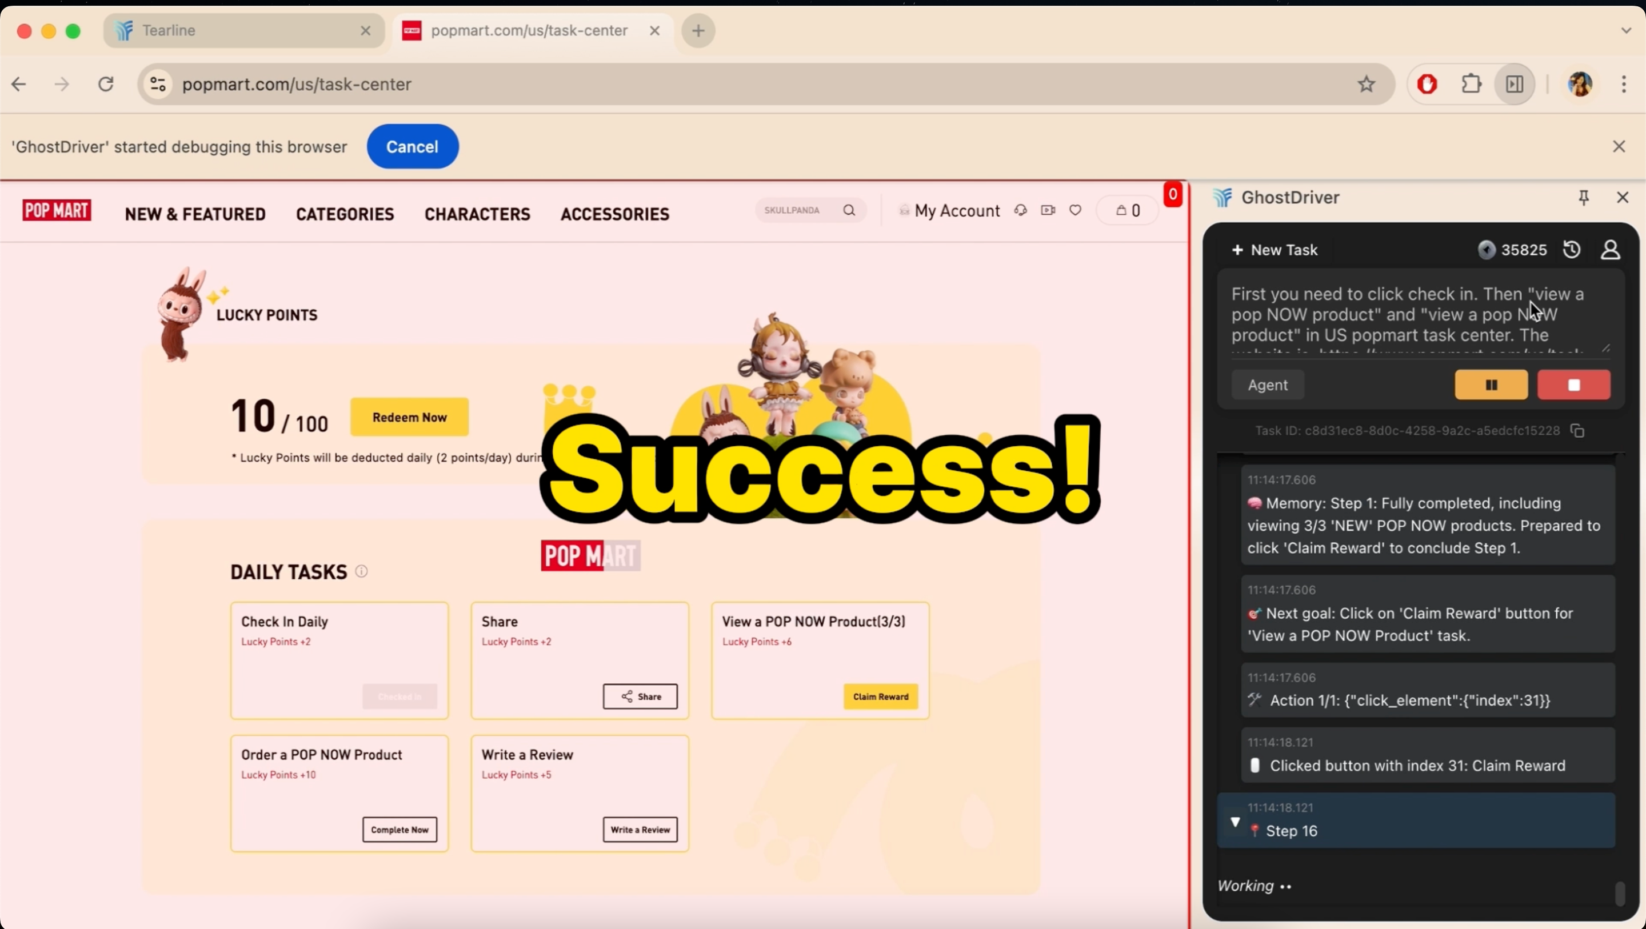Select the popmart.com/us/task-center tab
The height and width of the screenshot is (929, 1646).
click(532, 30)
